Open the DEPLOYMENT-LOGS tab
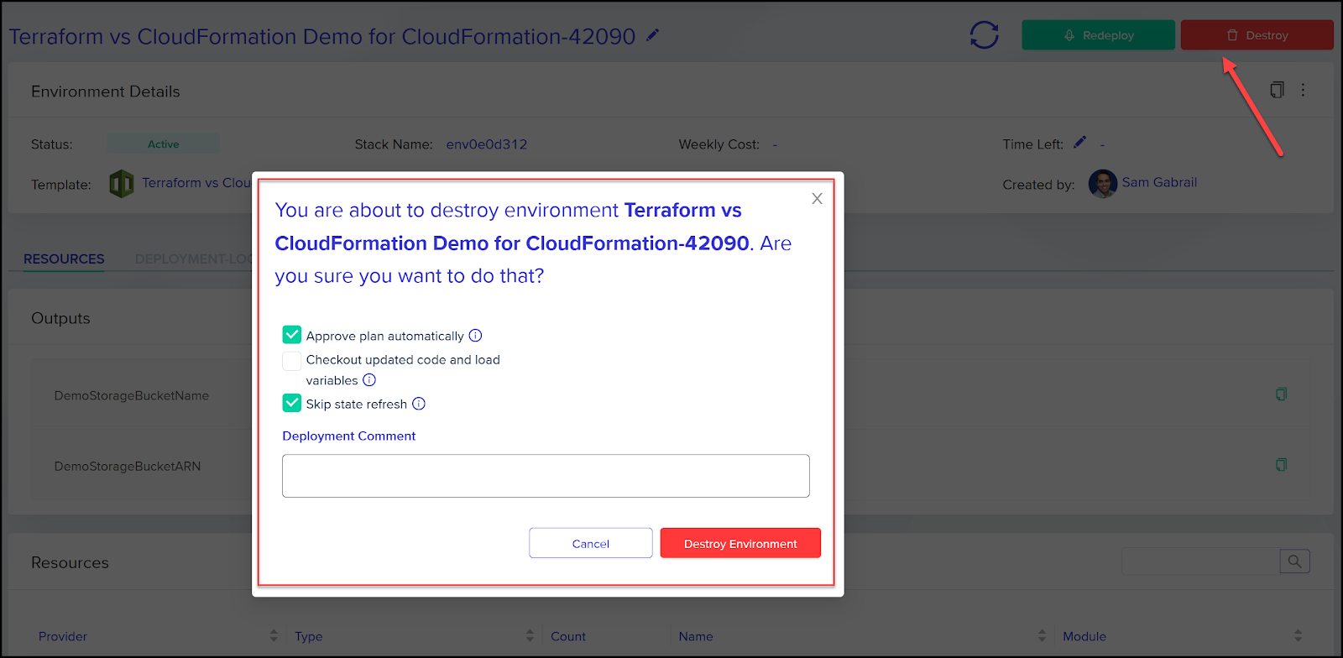This screenshot has height=658, width=1343. (x=193, y=259)
